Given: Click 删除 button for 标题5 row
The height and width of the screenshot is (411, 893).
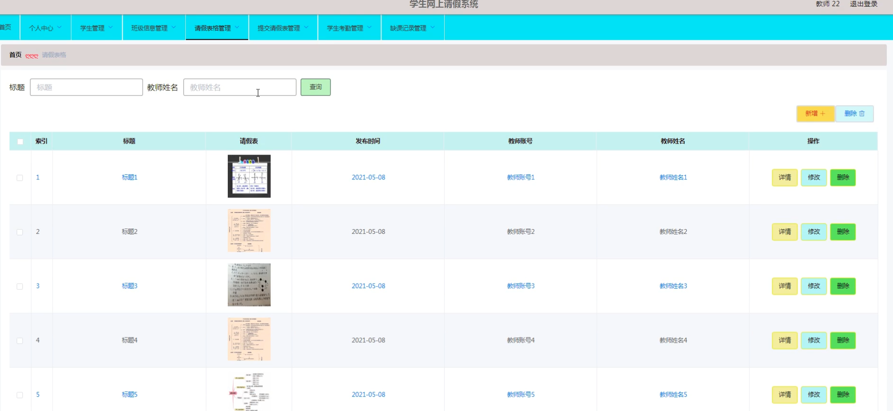Looking at the screenshot, I should point(843,395).
